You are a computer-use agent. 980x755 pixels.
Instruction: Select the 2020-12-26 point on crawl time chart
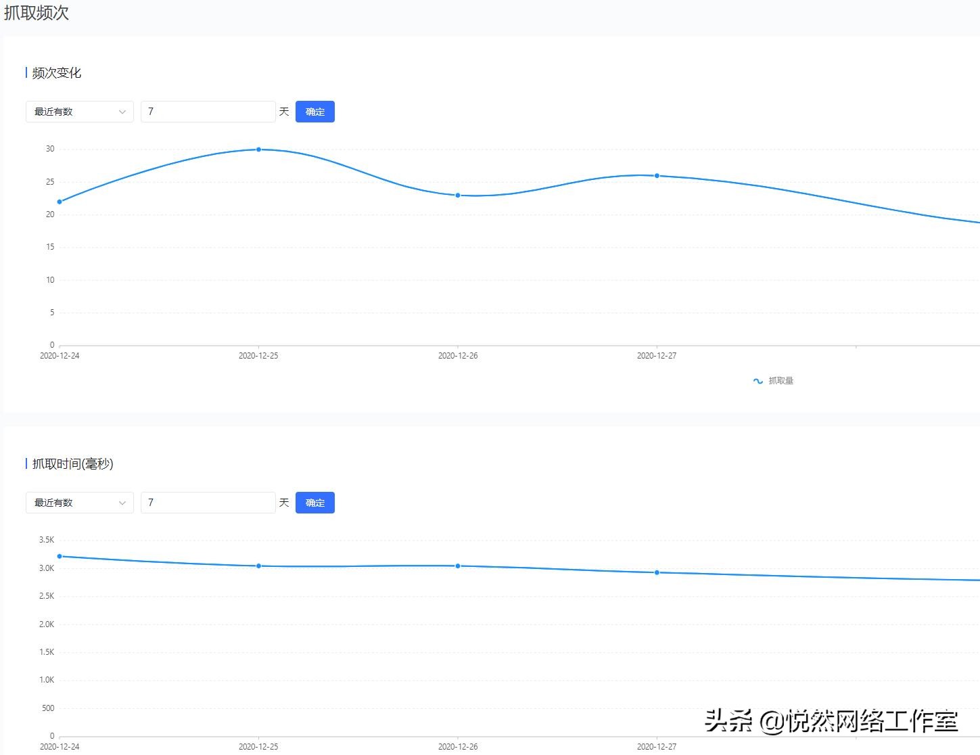pos(458,566)
